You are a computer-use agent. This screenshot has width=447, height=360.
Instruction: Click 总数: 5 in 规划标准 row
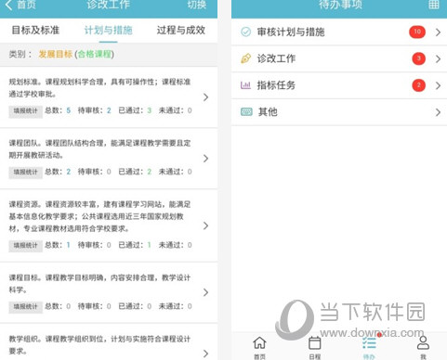(58, 110)
